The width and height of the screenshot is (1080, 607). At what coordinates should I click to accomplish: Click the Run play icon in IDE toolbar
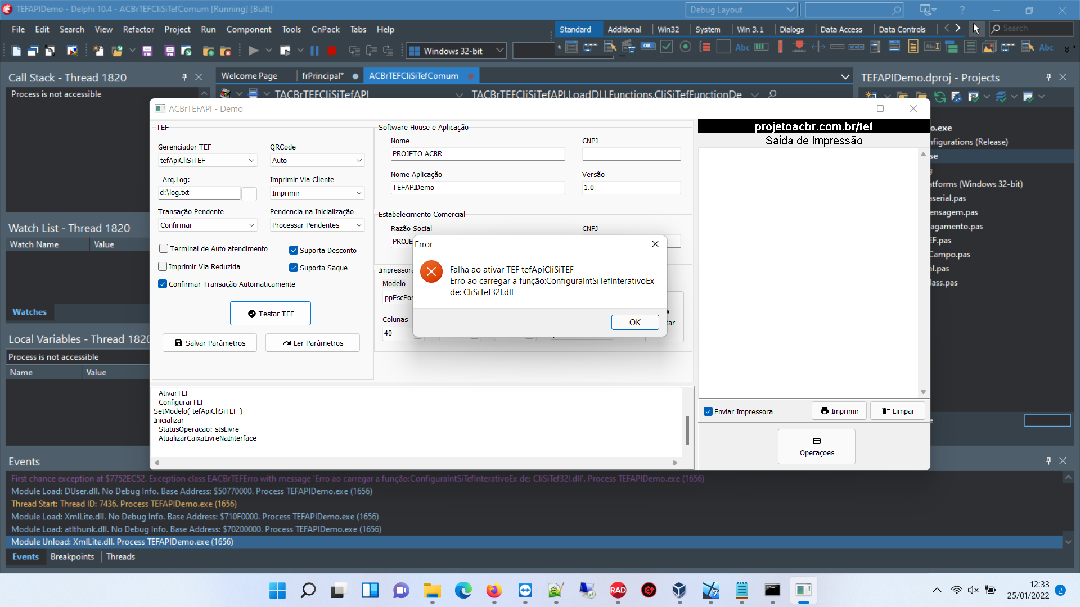pos(253,51)
